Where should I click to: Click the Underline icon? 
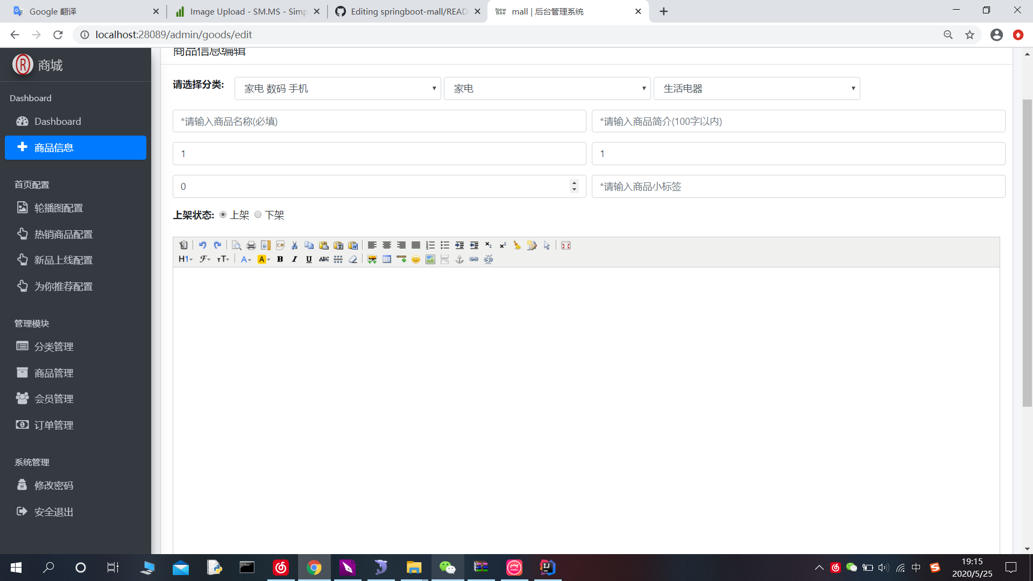[309, 259]
